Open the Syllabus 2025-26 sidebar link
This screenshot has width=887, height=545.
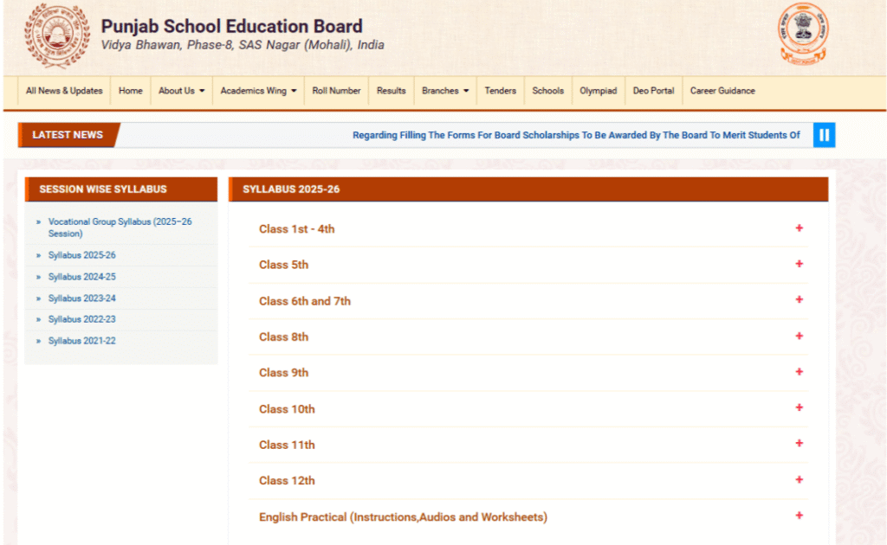click(x=82, y=255)
